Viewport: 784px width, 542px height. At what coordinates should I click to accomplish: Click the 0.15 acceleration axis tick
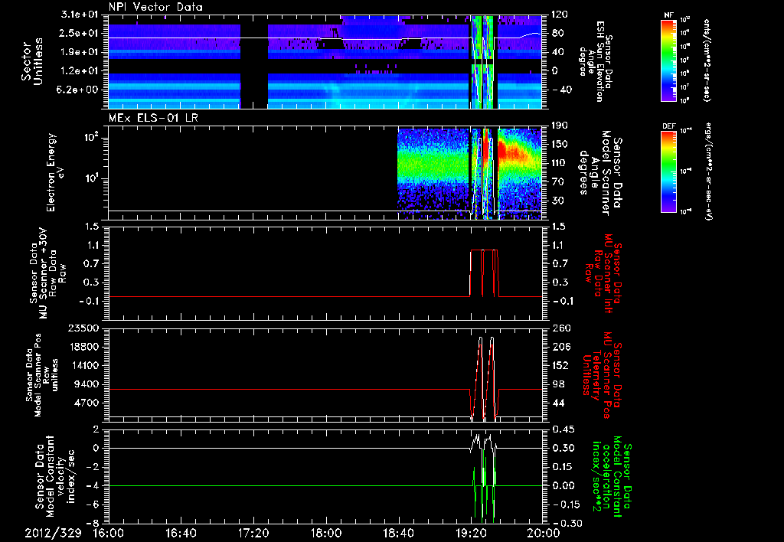[x=563, y=467]
